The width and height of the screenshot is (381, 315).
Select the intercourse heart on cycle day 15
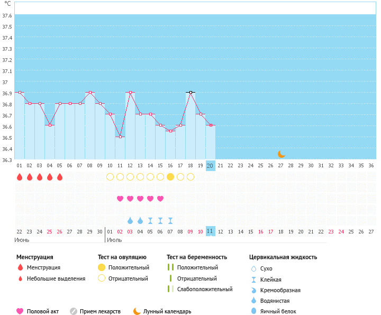coord(160,199)
